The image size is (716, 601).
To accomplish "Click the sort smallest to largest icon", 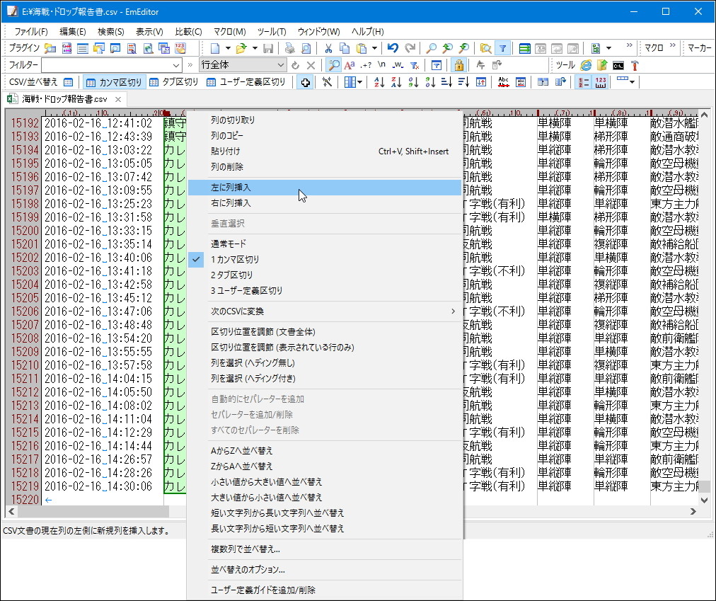I will pos(413,82).
